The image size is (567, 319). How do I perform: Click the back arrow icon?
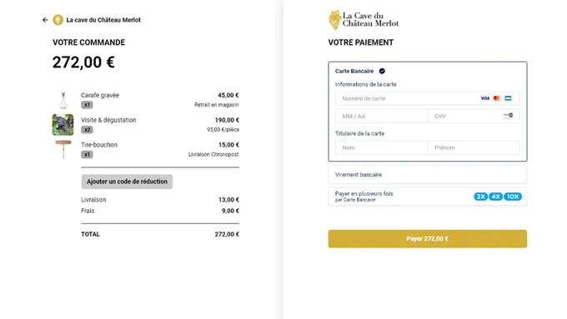click(x=45, y=20)
